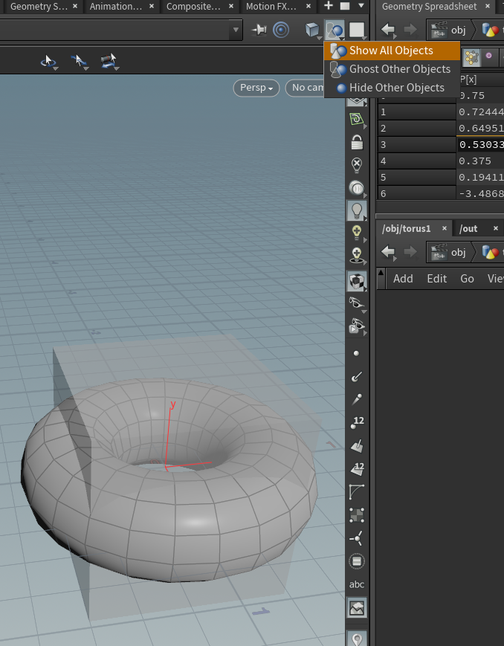The height and width of the screenshot is (646, 504).
Task: Click the checkered material display icon
Action: click(x=357, y=281)
